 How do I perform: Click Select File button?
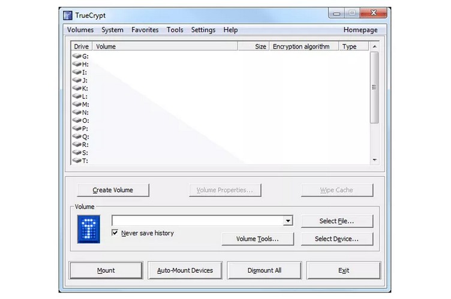(x=337, y=221)
